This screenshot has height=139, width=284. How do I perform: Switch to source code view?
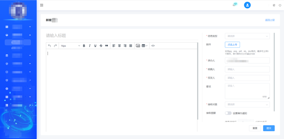[153, 46]
